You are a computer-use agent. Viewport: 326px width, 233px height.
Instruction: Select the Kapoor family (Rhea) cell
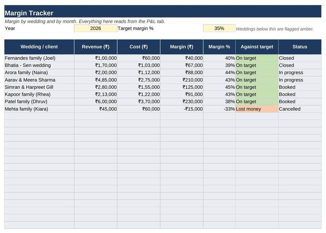39,94
